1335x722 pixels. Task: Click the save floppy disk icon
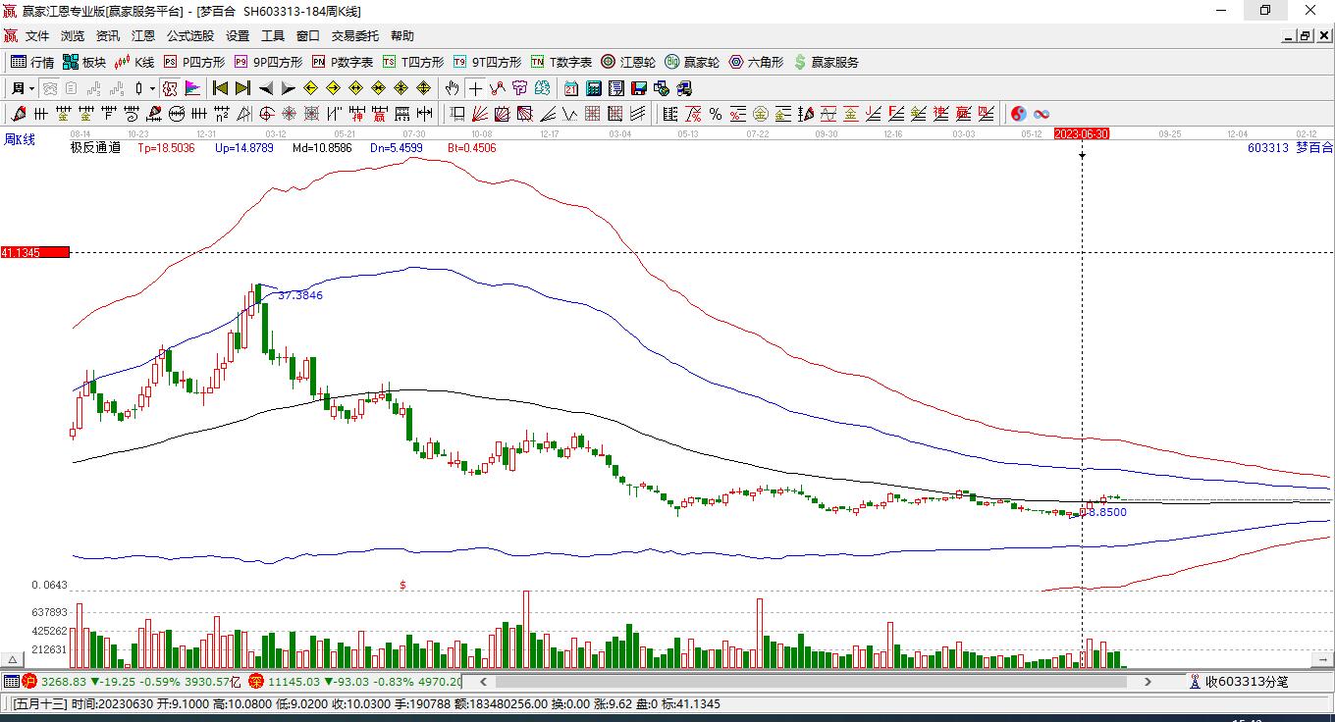639,88
